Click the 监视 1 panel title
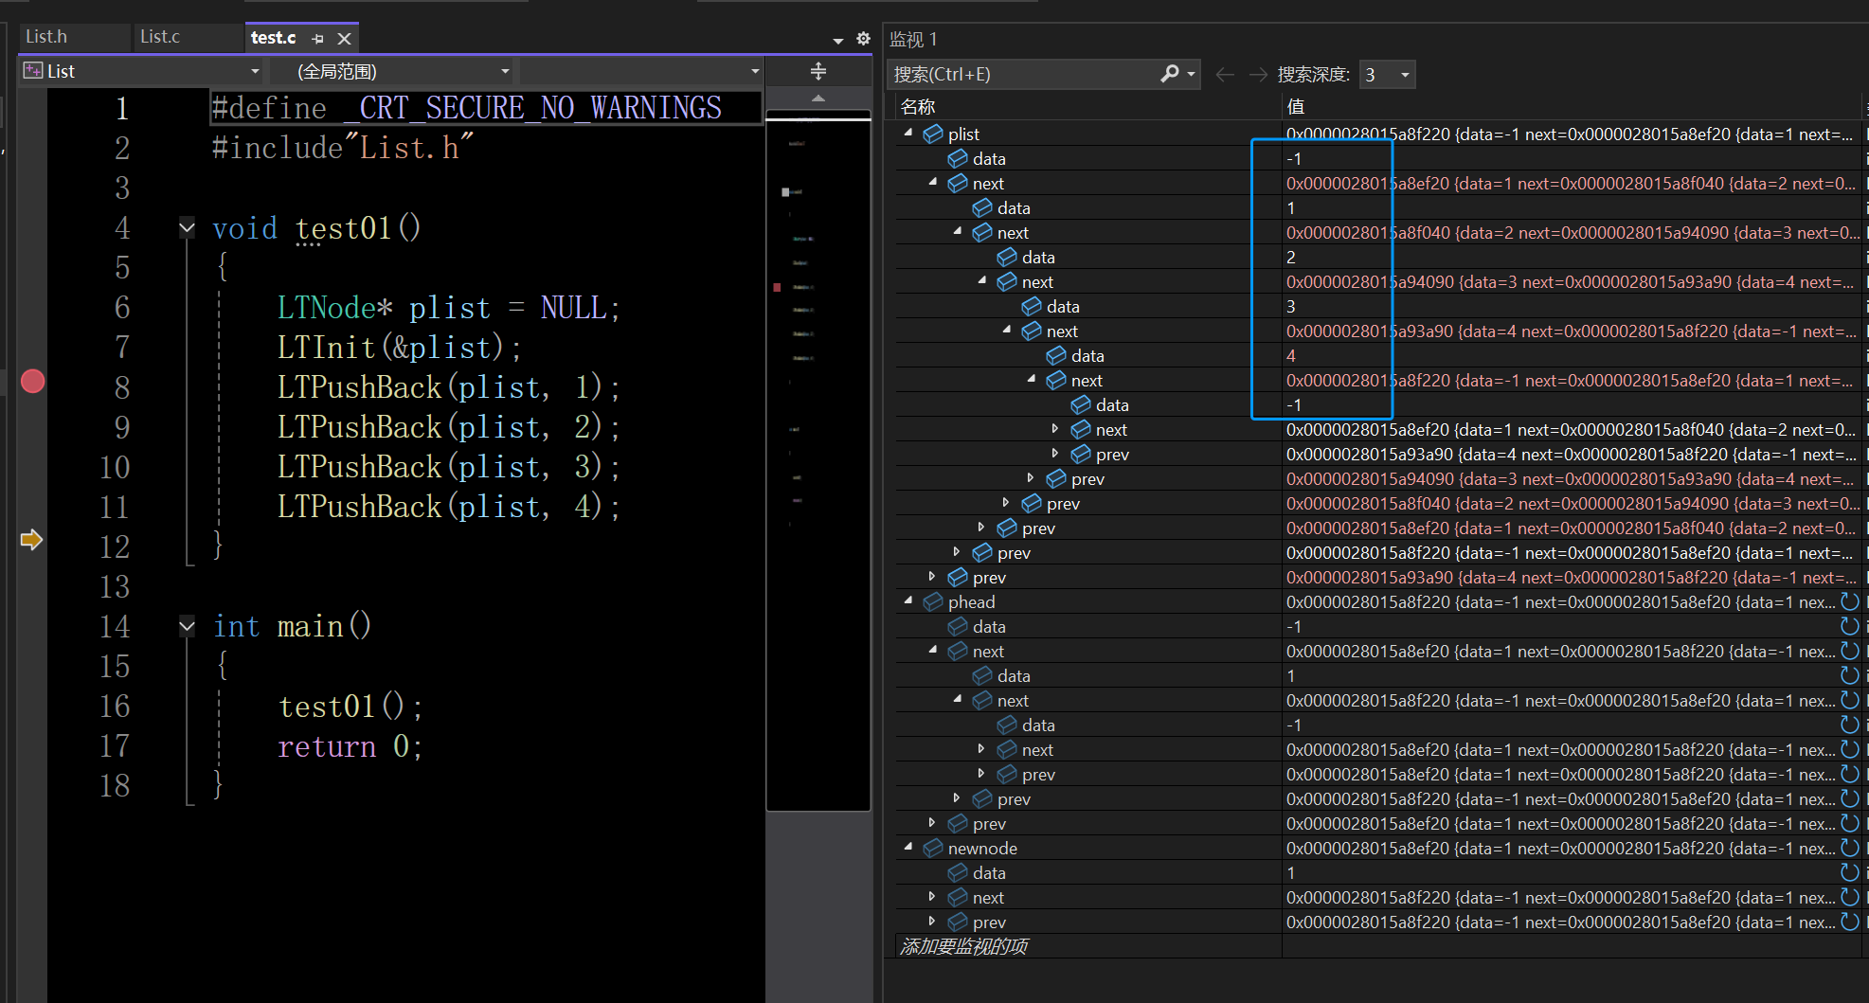 [x=912, y=39]
